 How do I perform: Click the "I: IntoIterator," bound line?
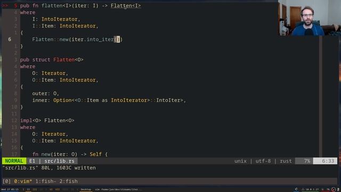click(56, 19)
